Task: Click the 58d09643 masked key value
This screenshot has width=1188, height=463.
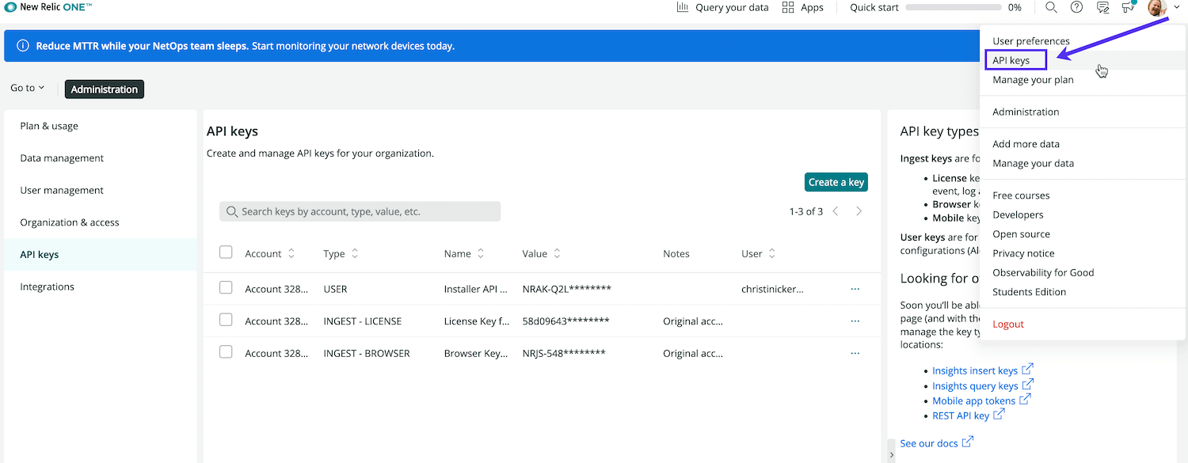Action: 565,321
